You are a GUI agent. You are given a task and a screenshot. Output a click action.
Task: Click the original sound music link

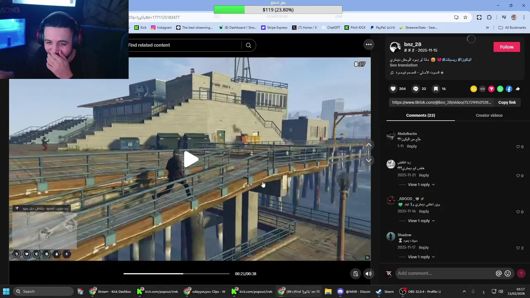[x=420, y=72]
